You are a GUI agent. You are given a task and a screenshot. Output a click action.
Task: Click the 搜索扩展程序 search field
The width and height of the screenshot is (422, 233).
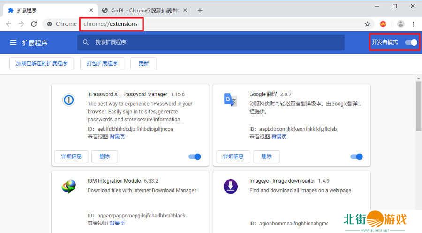[211, 42]
